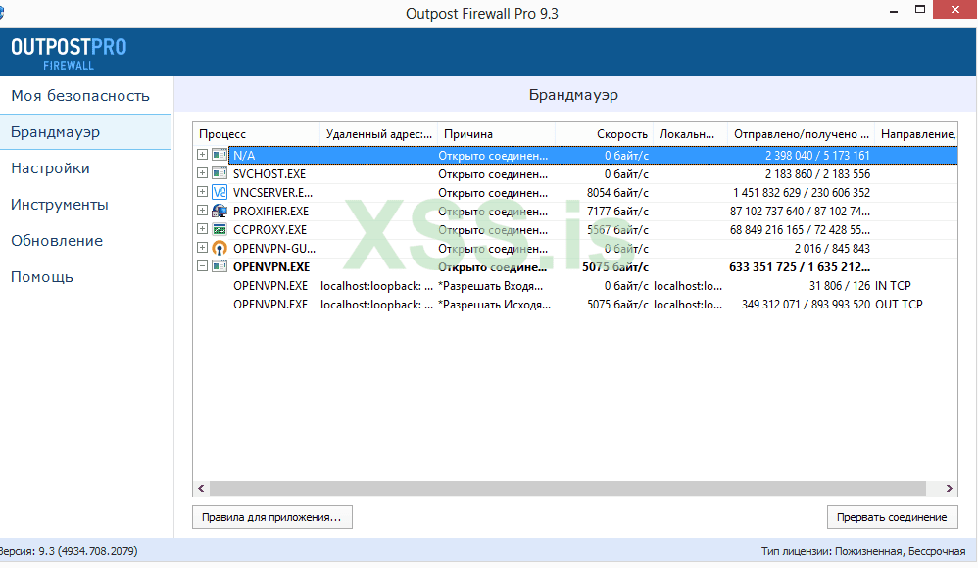Expand the VNCSERVER.E... connections
This screenshot has height=568, width=978.
(x=202, y=191)
